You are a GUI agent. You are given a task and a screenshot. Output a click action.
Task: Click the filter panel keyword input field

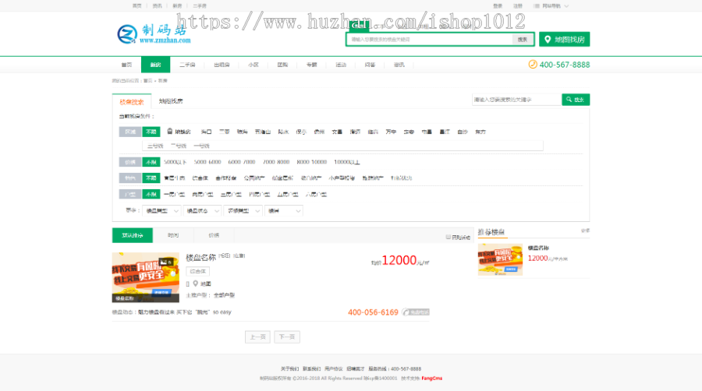tap(516, 100)
